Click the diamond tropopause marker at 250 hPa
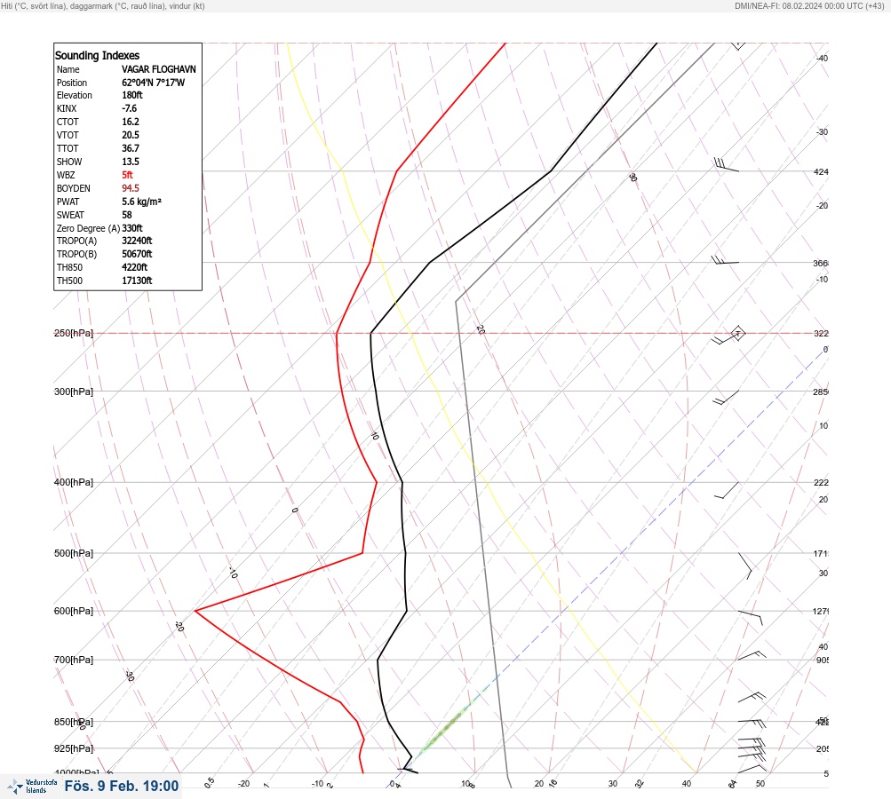The image size is (891, 799). coord(737,333)
